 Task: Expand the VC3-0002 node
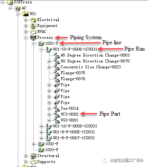tap(49, 115)
